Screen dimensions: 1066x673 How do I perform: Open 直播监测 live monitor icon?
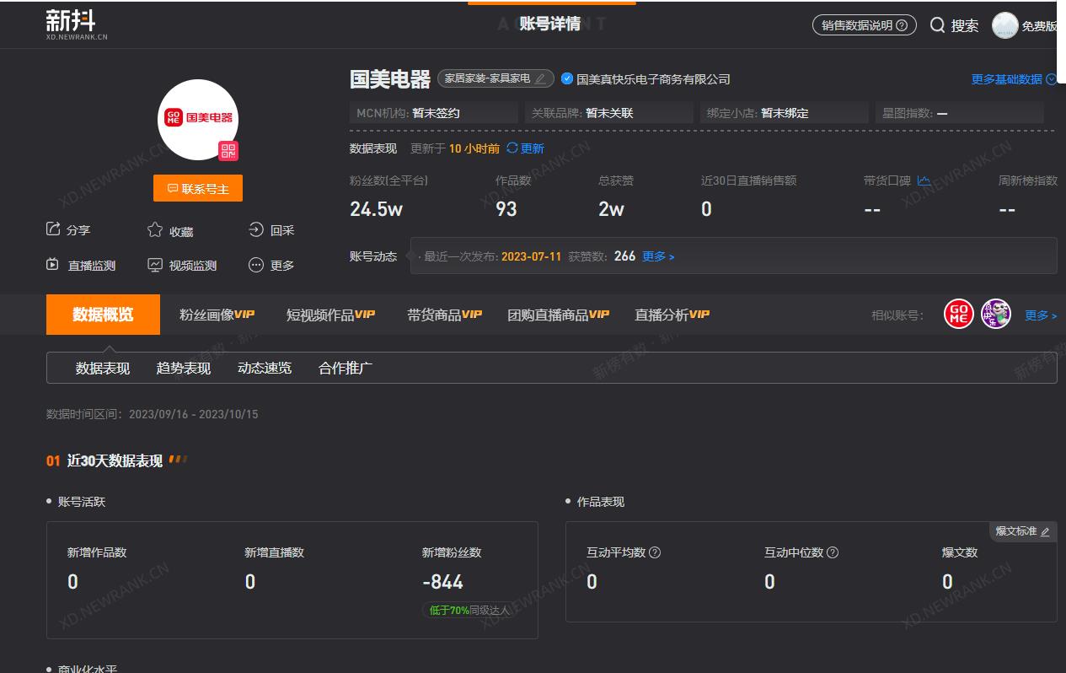coord(53,265)
